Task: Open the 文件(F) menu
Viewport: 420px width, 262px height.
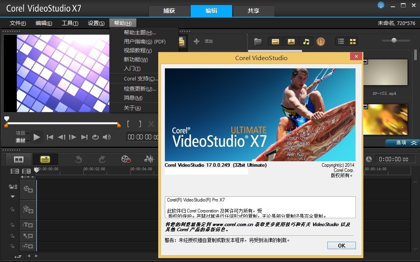Action: pos(18,23)
